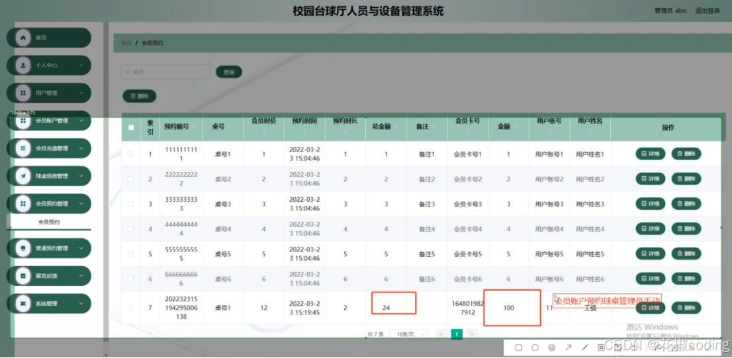Click the batch 删除 button above table

(x=139, y=96)
